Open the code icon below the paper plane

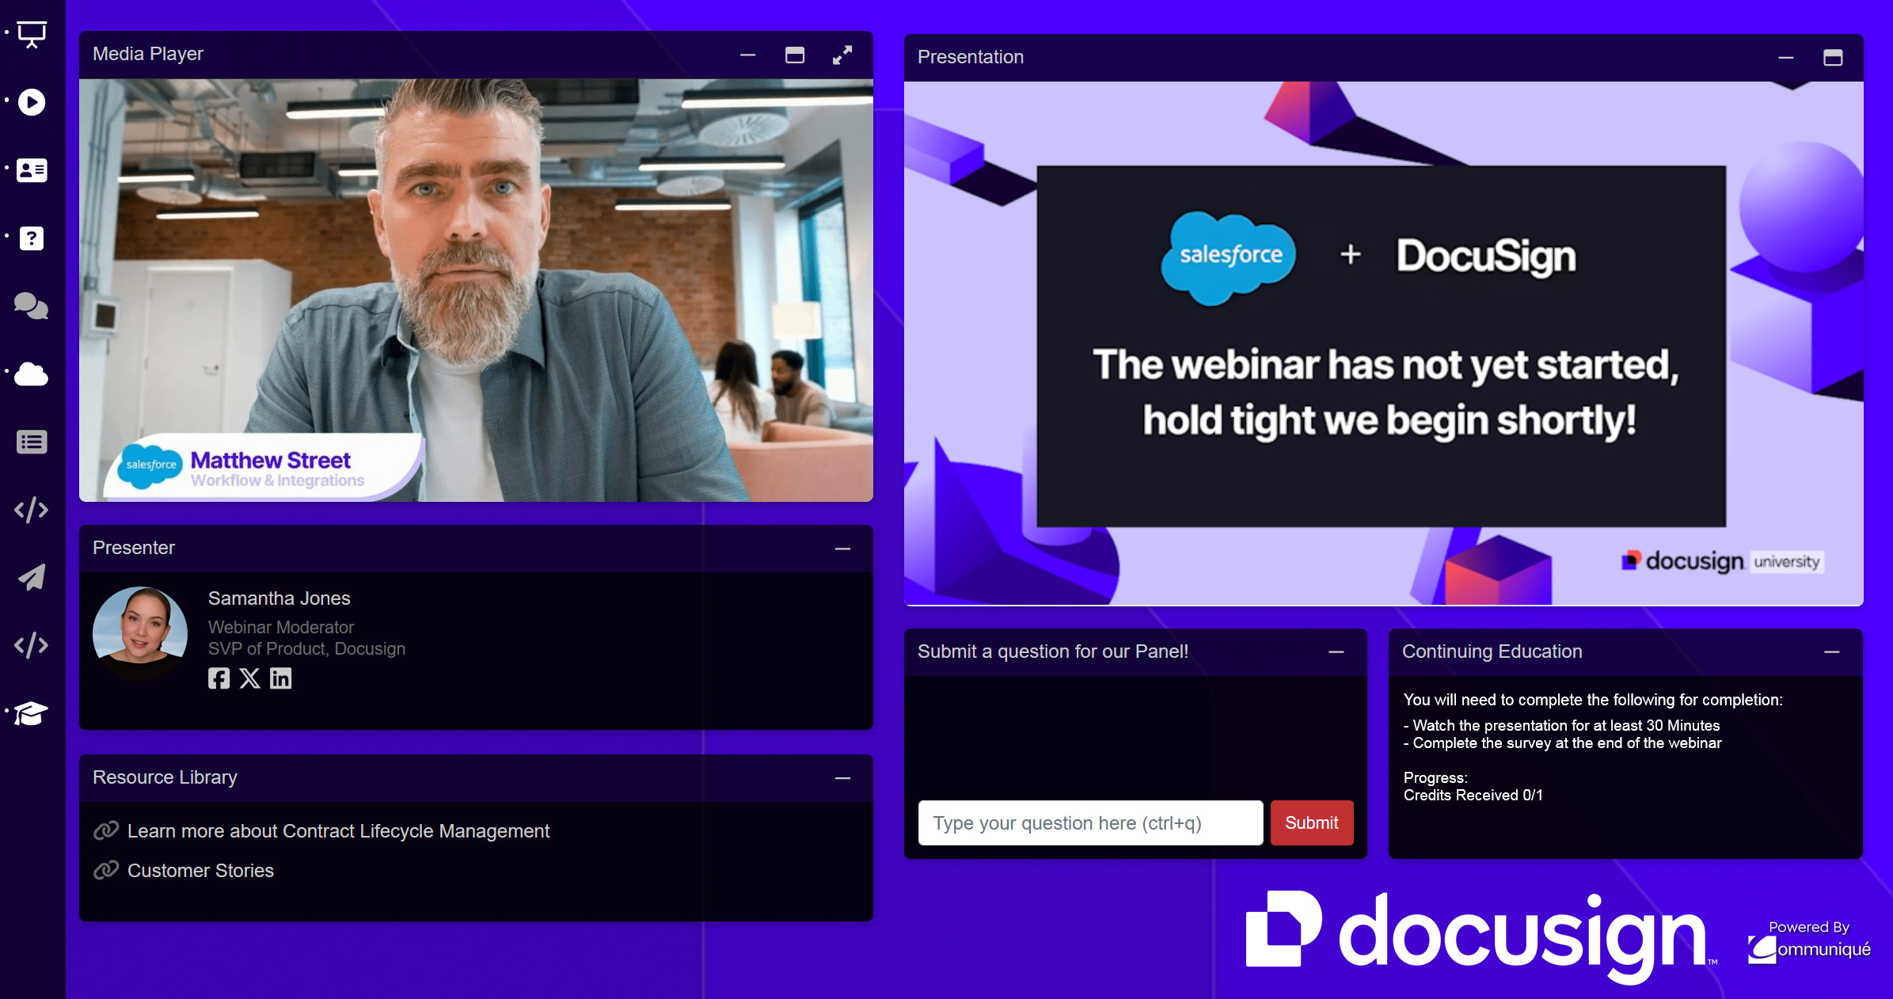32,645
